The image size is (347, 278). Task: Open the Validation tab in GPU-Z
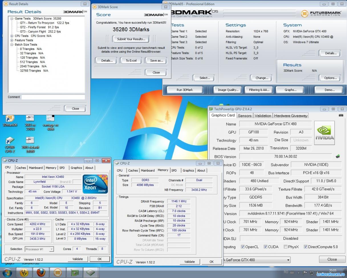(x=263, y=116)
